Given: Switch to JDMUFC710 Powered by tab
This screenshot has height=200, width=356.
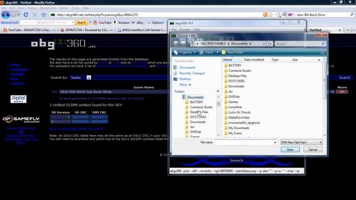Looking at the screenshot, I should click(86, 30).
